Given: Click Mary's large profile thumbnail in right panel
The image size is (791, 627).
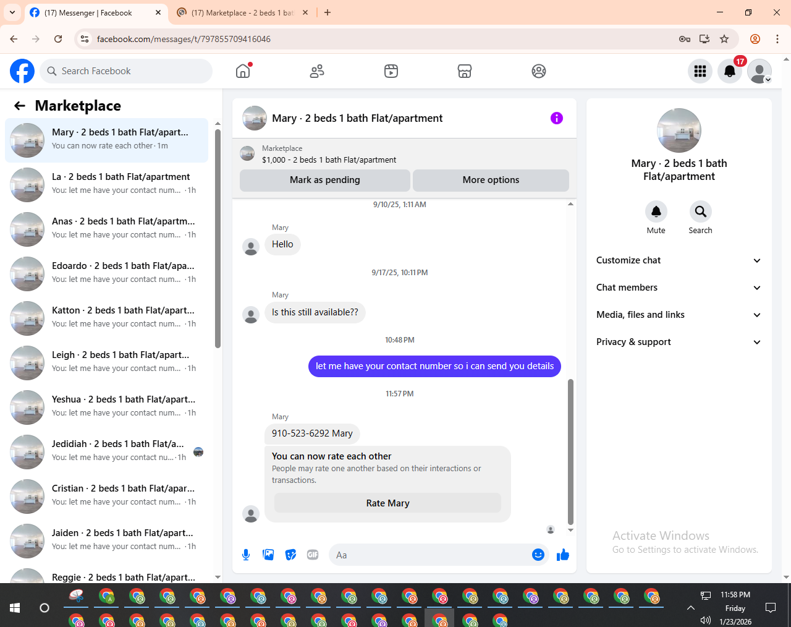Looking at the screenshot, I should [679, 130].
